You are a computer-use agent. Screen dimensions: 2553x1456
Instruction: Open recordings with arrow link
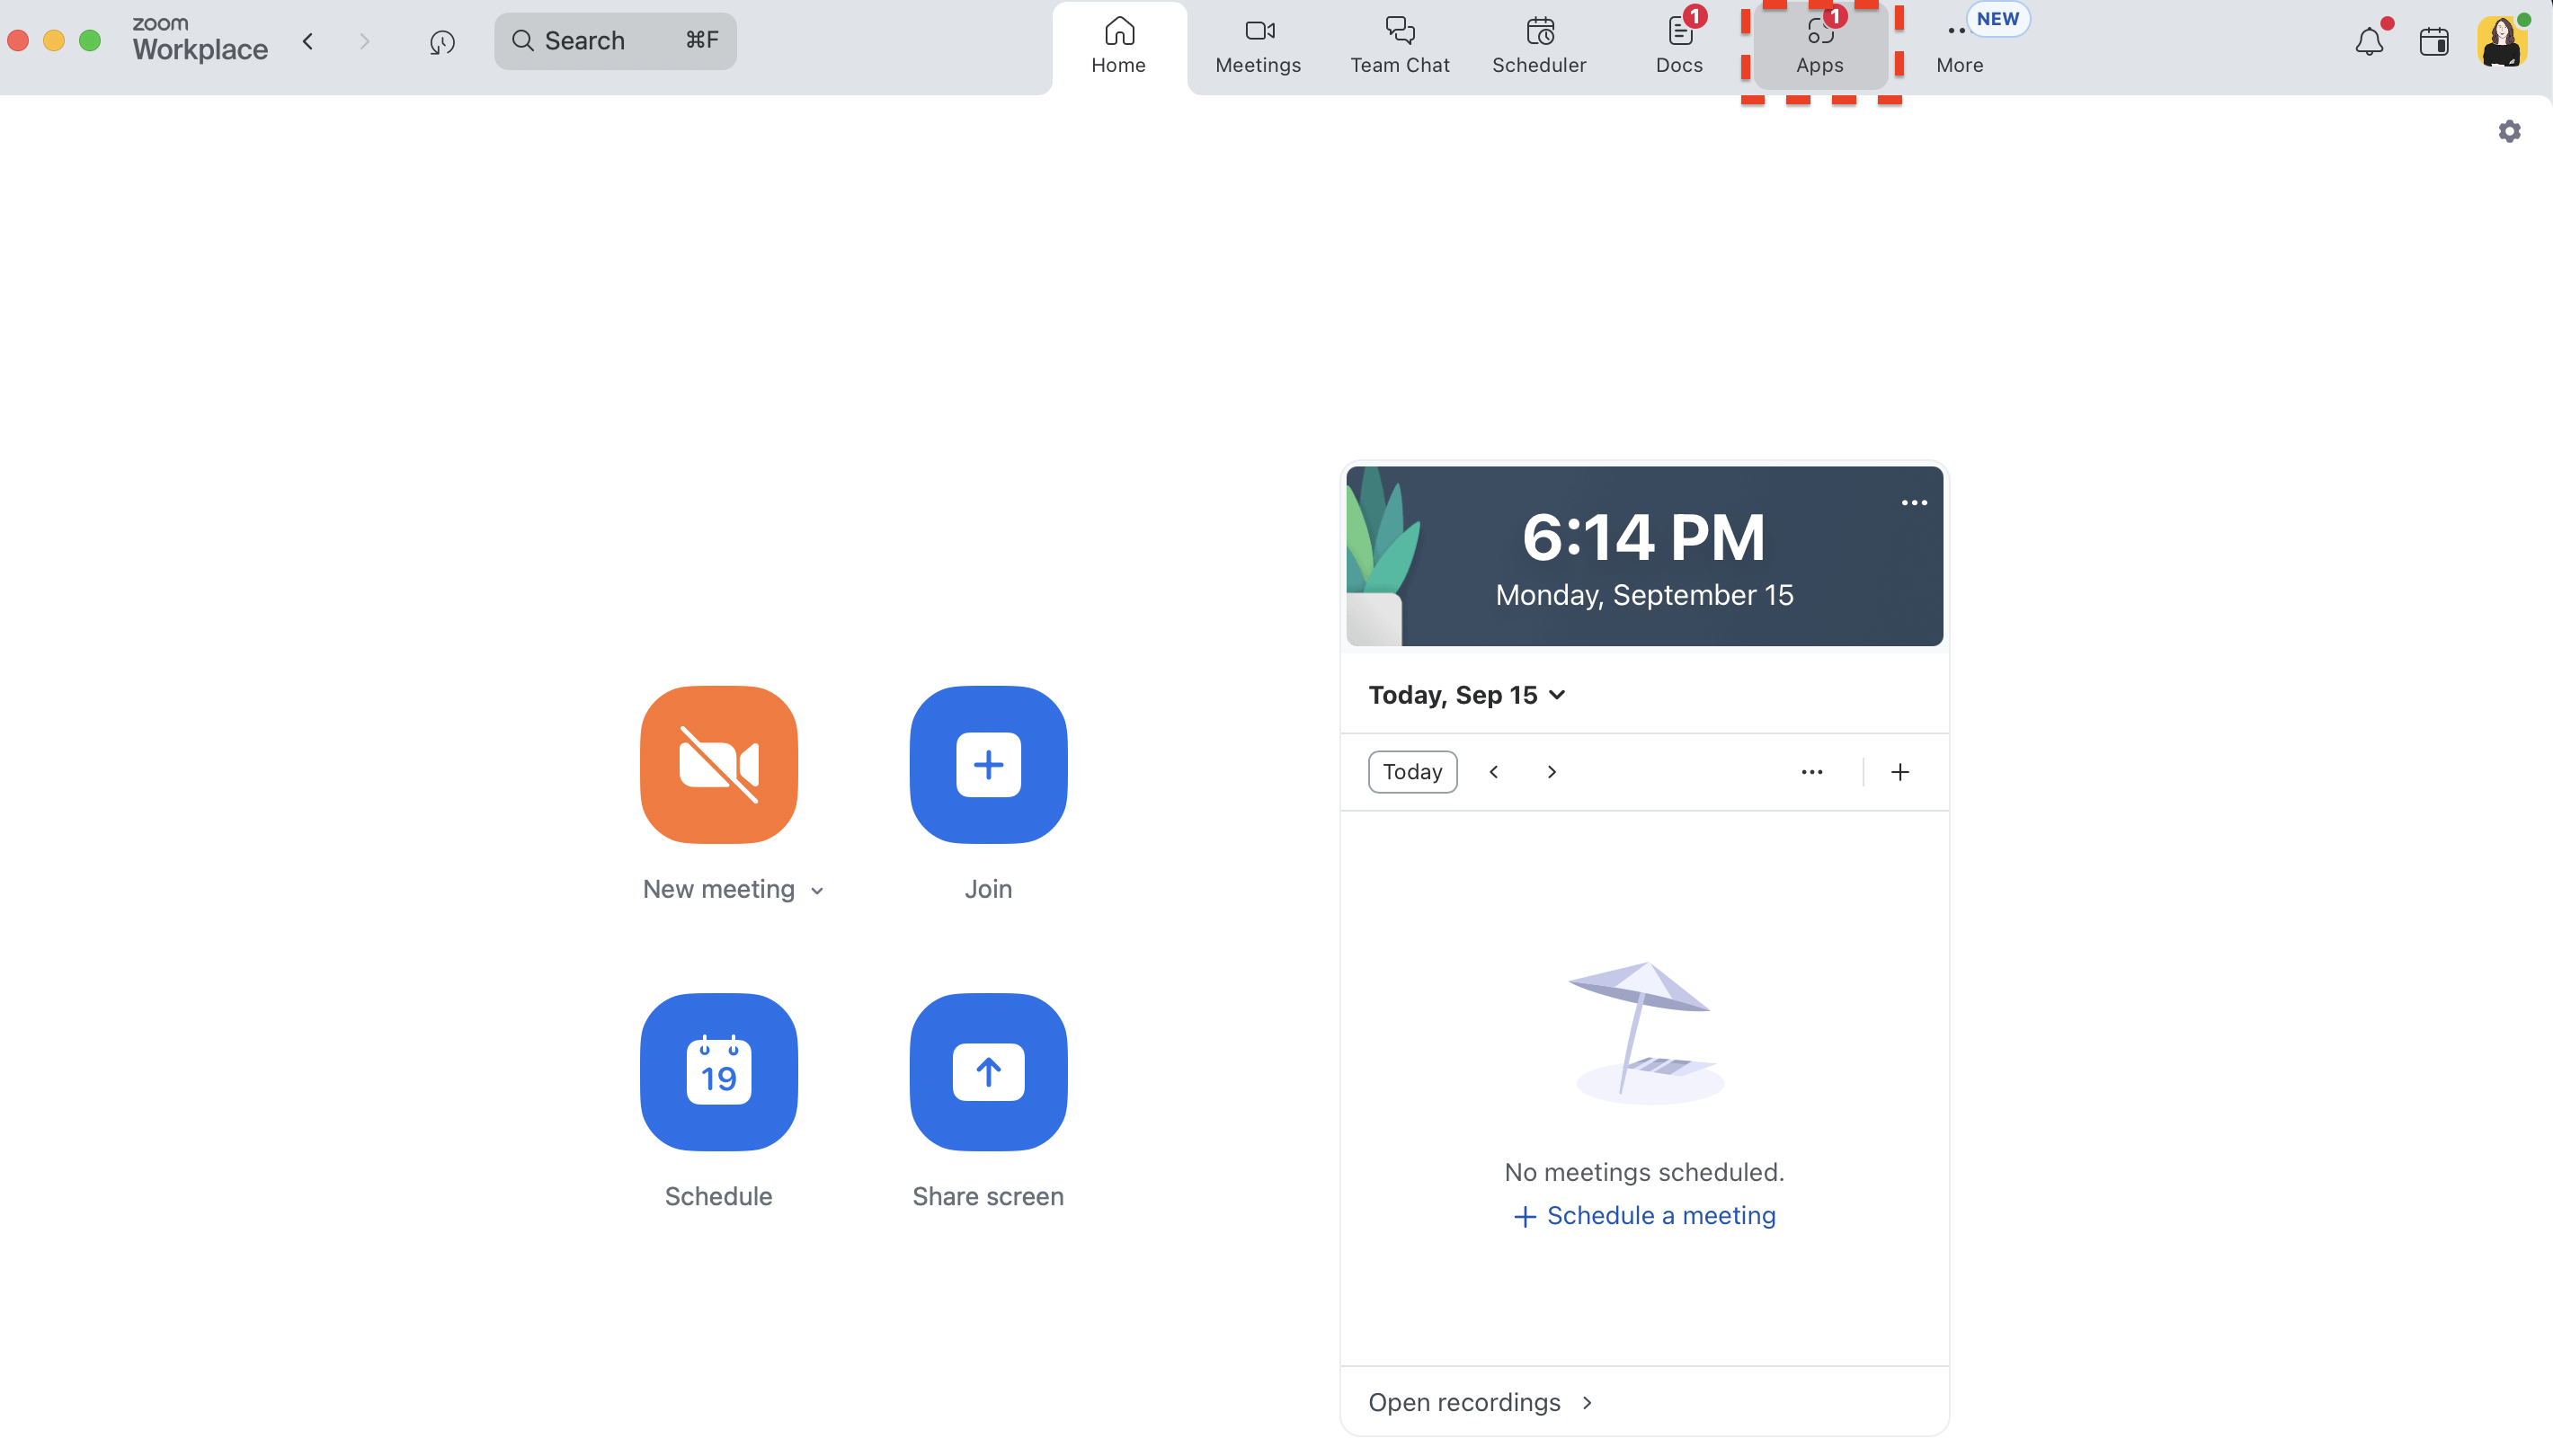click(1480, 1402)
